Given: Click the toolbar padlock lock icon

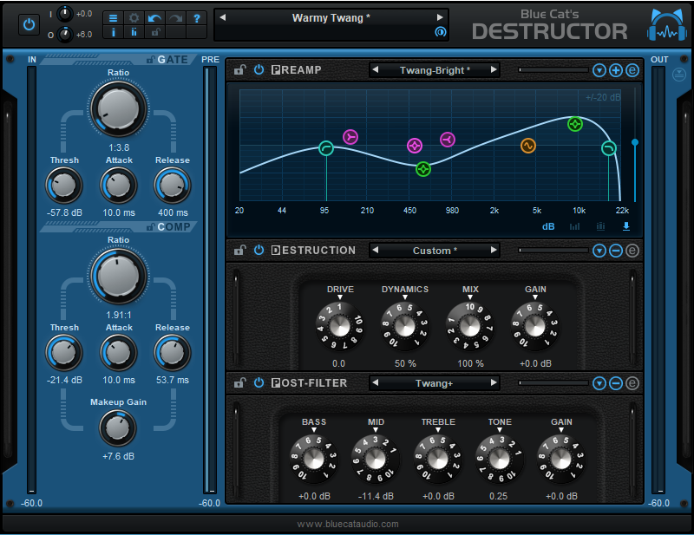Looking at the screenshot, I should click(155, 32).
